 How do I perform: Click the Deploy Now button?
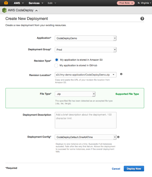click(x=134, y=169)
